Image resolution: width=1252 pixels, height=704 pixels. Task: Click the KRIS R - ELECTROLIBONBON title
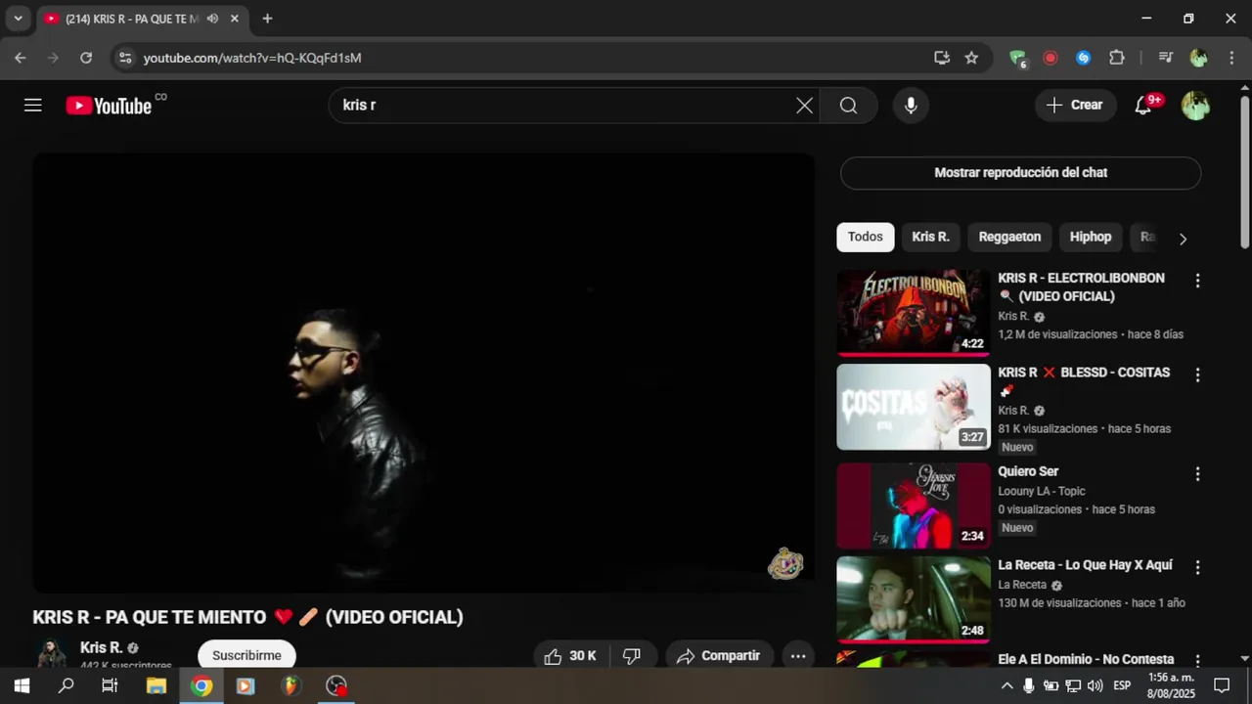coord(1081,287)
